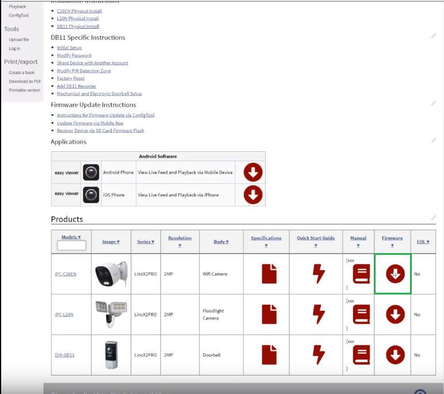
Task: Open Firmware Update via ConfigTool instructions
Action: click(x=106, y=115)
